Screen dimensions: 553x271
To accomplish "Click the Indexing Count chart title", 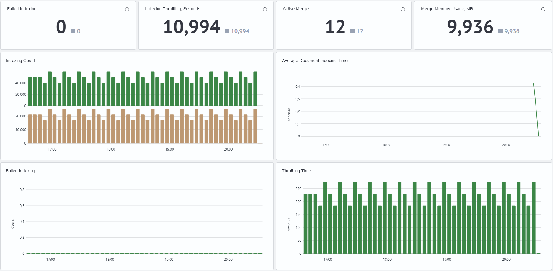I will pyautogui.click(x=20, y=61).
